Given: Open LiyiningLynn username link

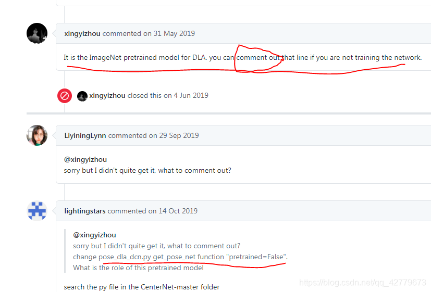Looking at the screenshot, I should tap(85, 135).
